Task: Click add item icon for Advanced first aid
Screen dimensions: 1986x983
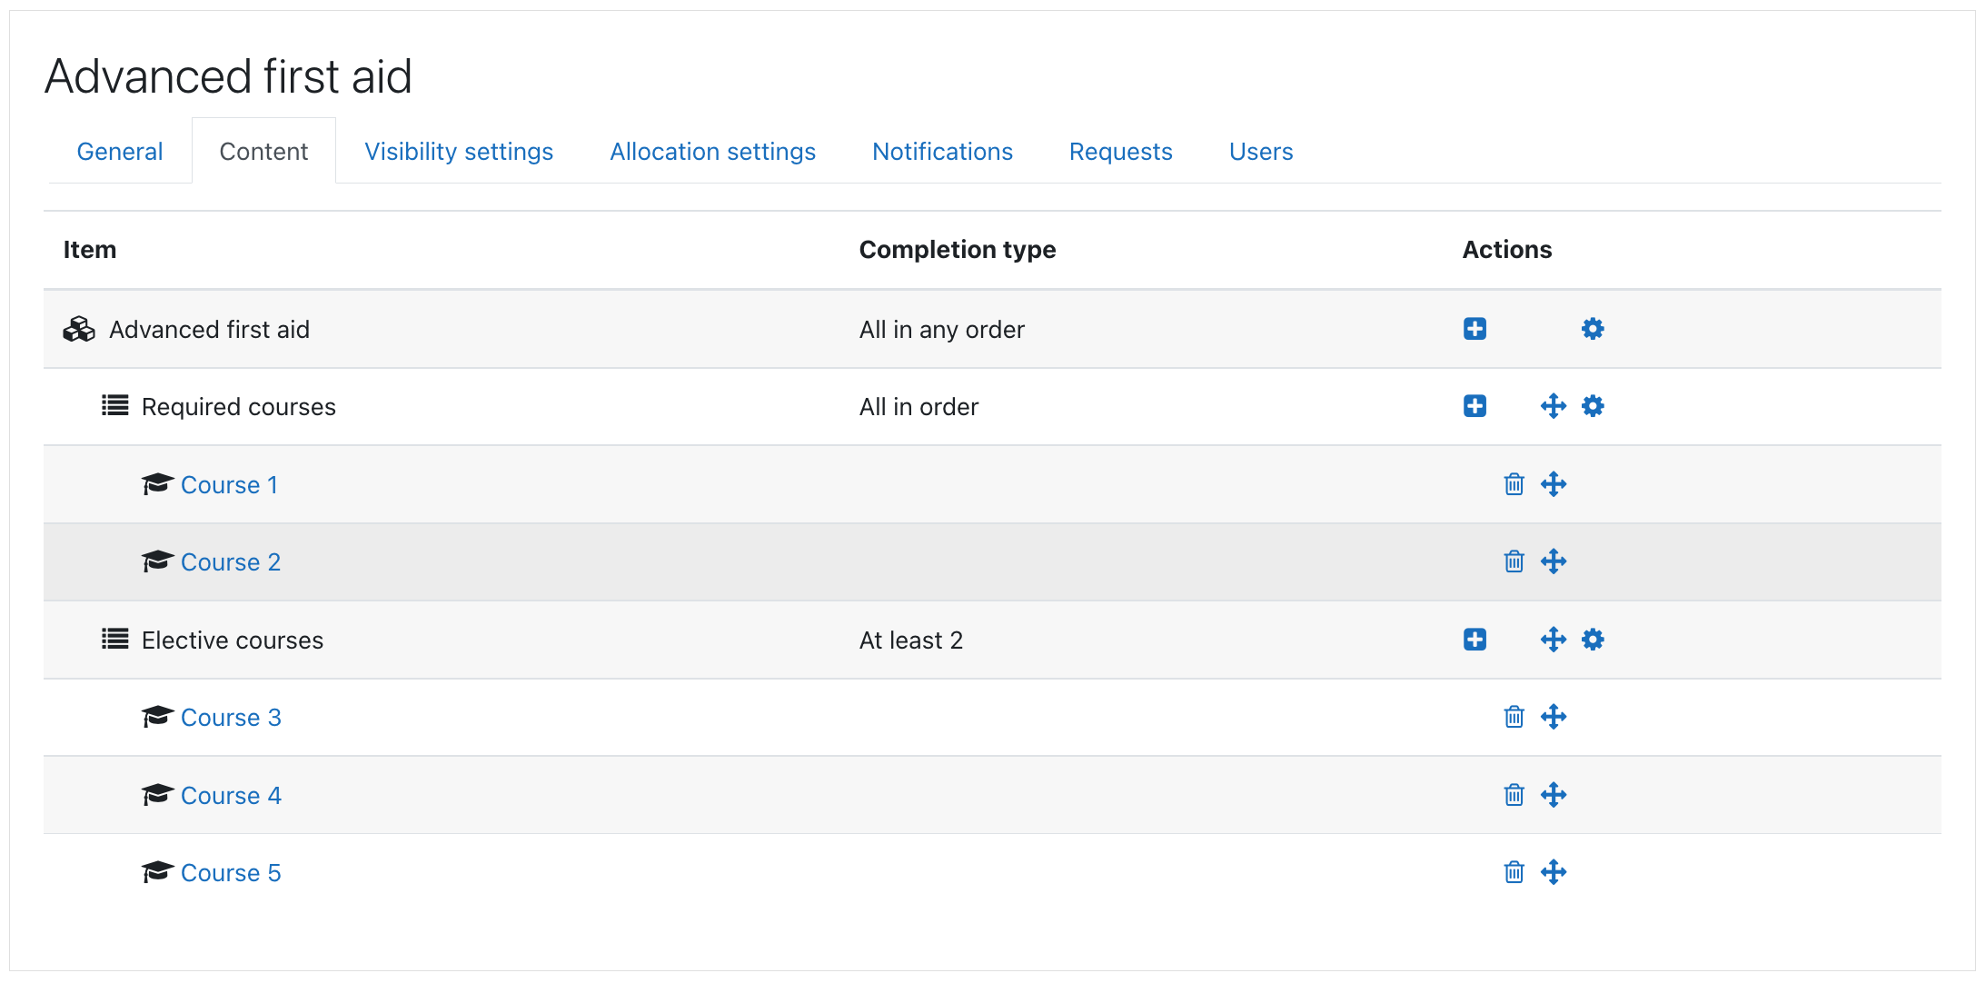Action: point(1475,329)
